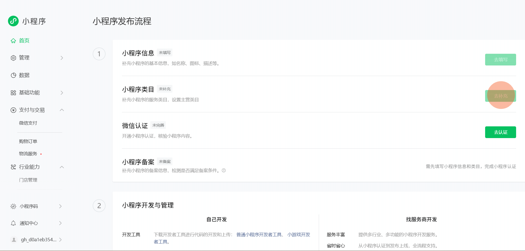Collapse the 行业能力 section arrow

coord(62,167)
